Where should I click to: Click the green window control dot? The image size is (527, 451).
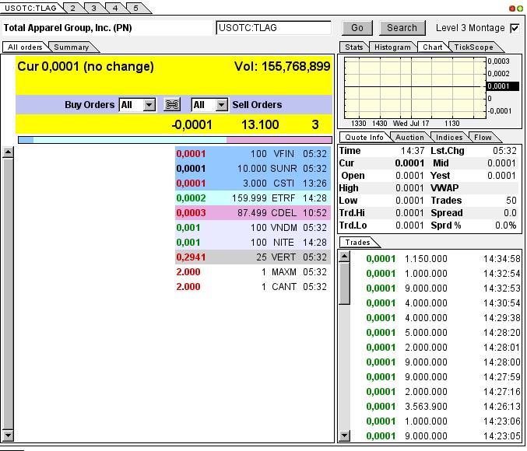coord(519,8)
